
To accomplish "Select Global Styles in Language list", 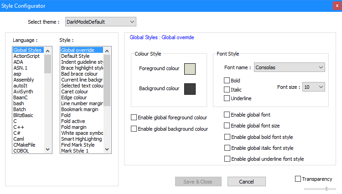I will click(28, 50).
